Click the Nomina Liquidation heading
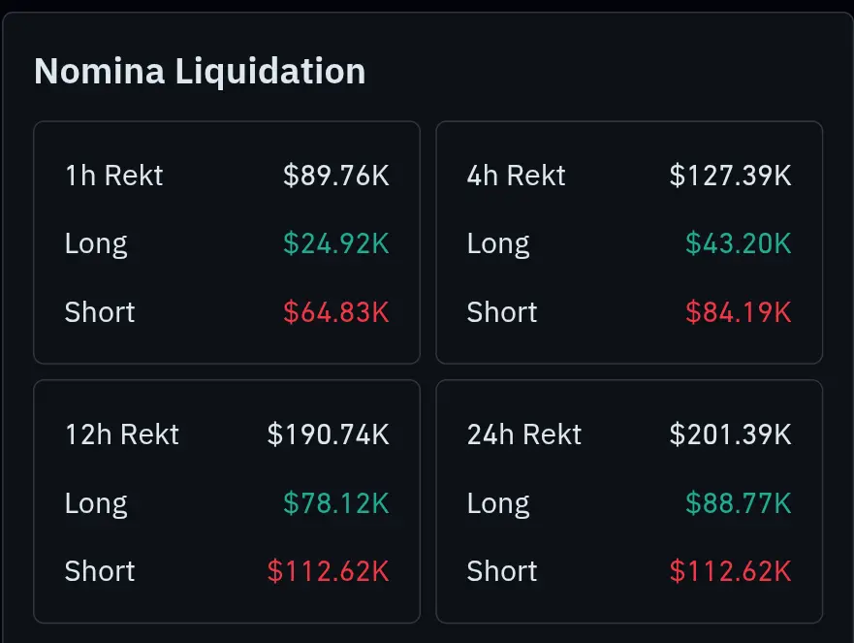 200,72
